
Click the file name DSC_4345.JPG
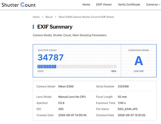pyautogui.click(x=128, y=109)
